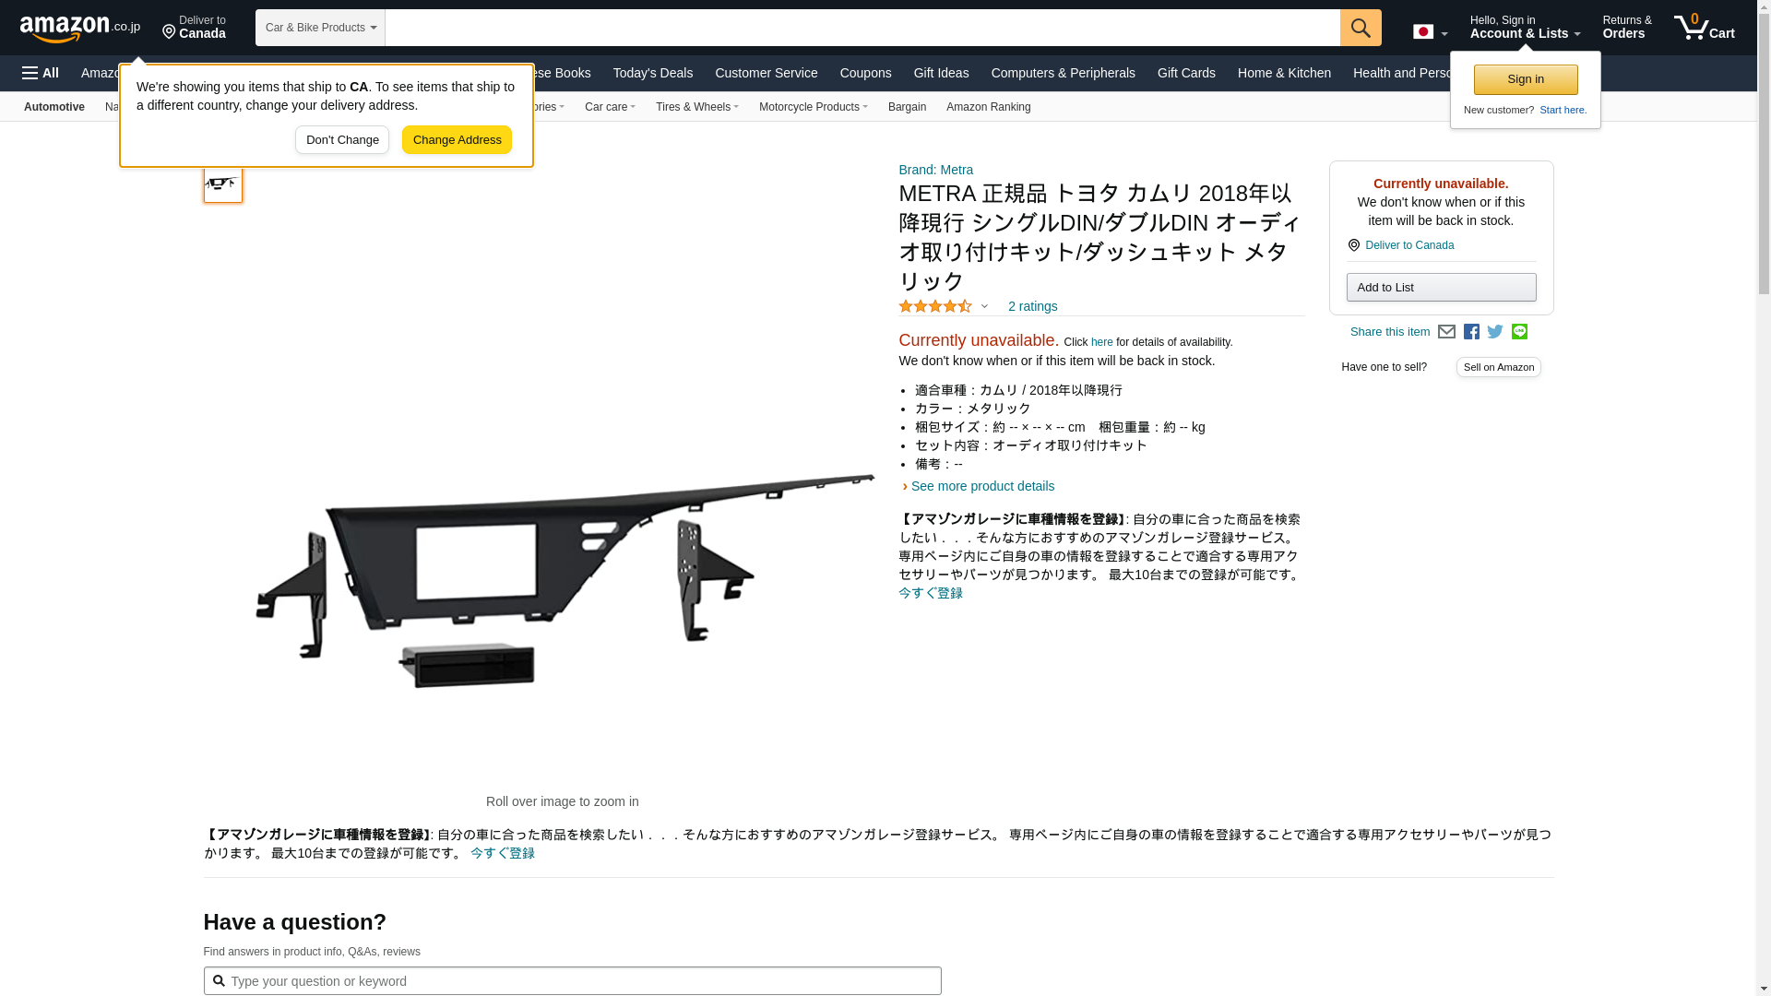Viewport: 1771px width, 996px height.
Task: Click the Don't Change button
Action: coord(342,140)
